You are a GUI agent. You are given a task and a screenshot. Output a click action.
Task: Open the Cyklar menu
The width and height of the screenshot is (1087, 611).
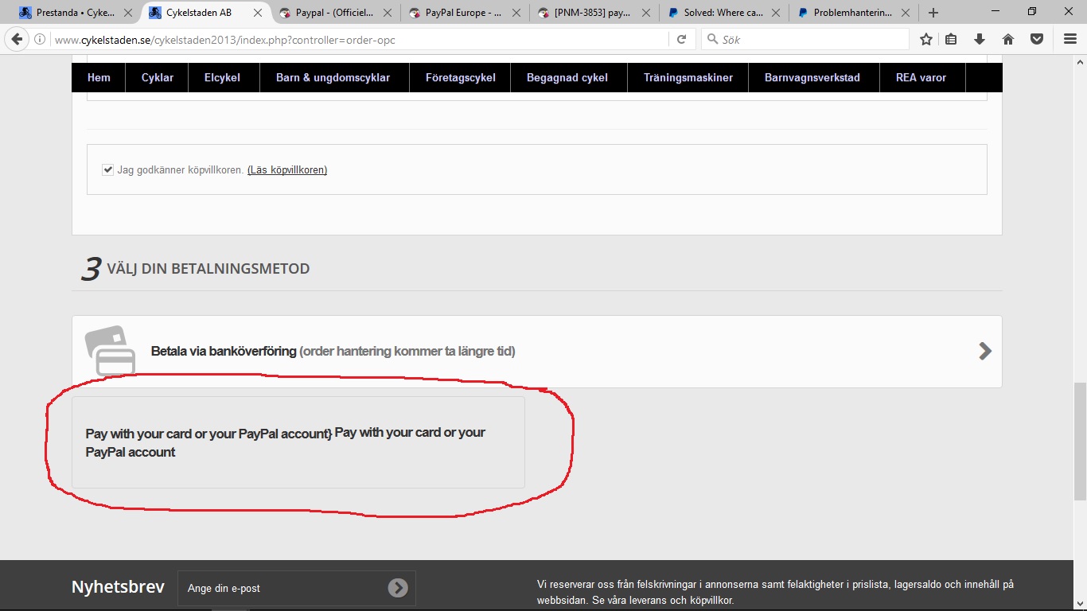[158, 77]
